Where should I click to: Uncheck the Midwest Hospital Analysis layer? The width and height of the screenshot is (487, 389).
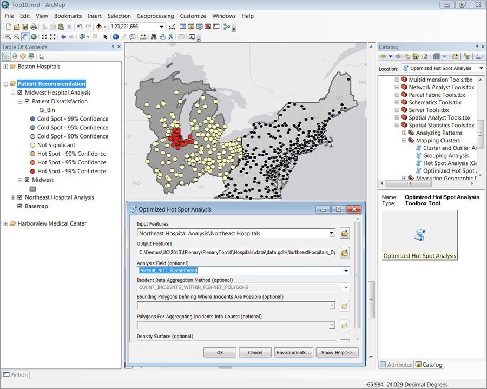pyautogui.click(x=19, y=93)
